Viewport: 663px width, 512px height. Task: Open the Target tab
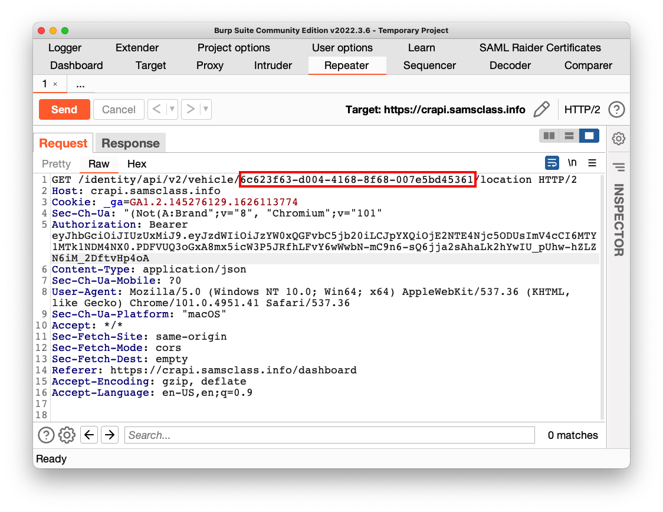(150, 65)
